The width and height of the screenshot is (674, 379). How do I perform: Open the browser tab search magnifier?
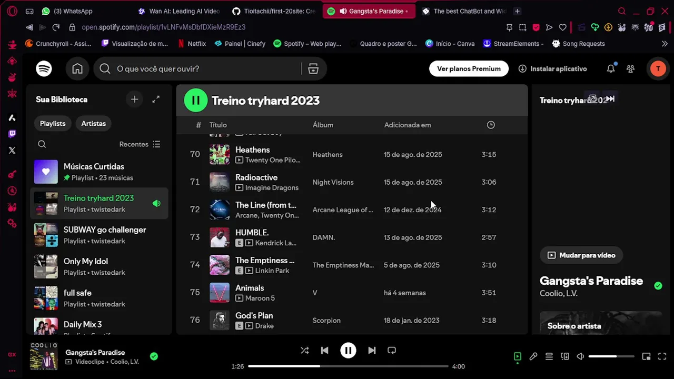point(622,11)
